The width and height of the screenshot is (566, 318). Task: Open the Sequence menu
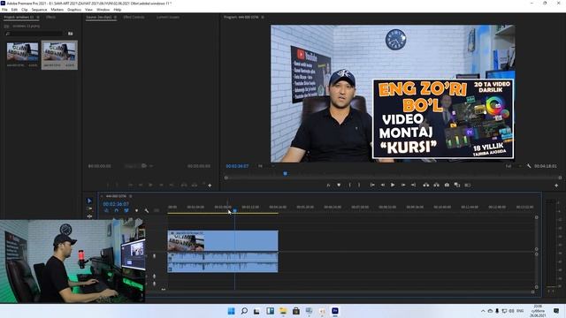click(x=39, y=10)
